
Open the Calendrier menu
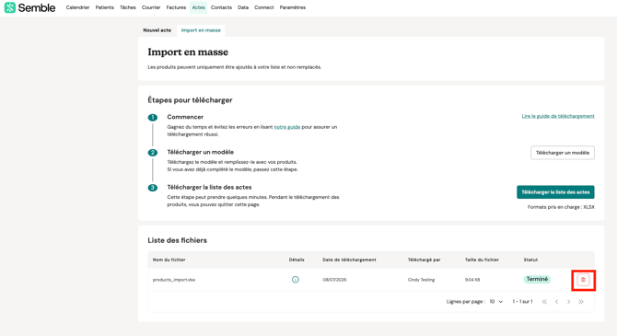pos(77,7)
